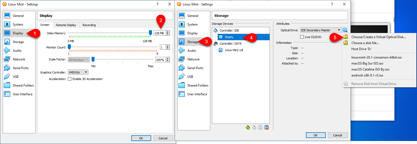
Task: Click the optical disk chooser icon button
Action: 345,30
